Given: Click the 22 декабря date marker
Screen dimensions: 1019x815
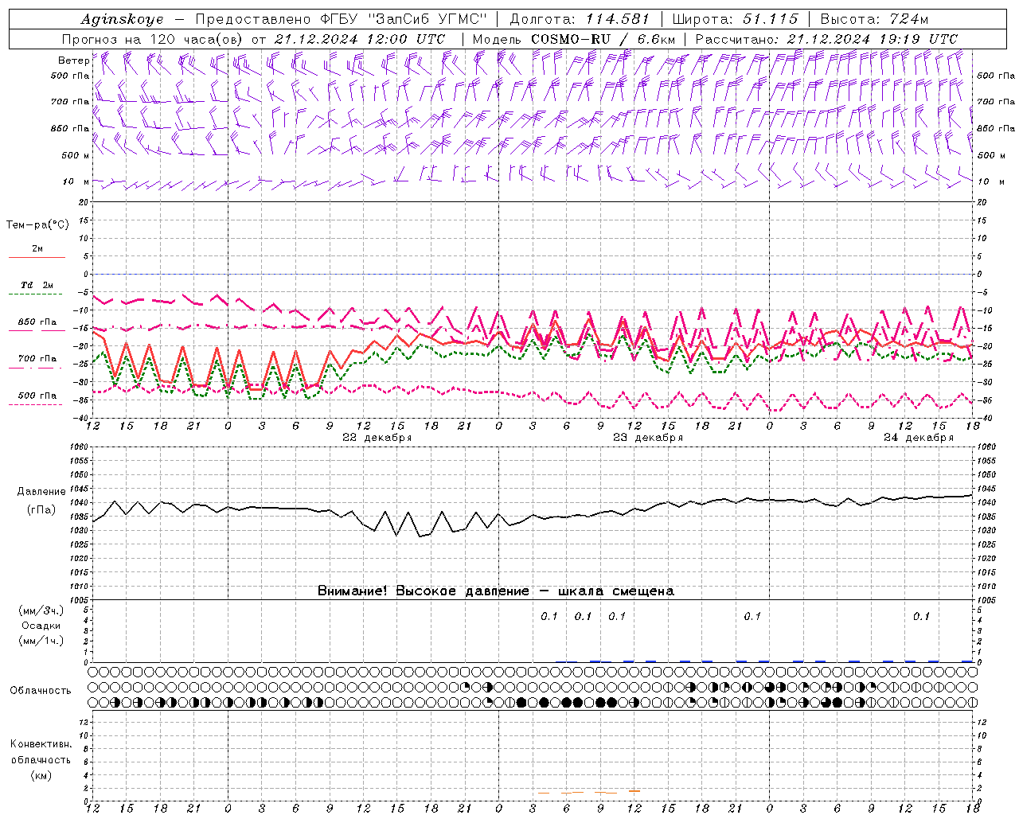Looking at the screenshot, I should pos(377,438).
